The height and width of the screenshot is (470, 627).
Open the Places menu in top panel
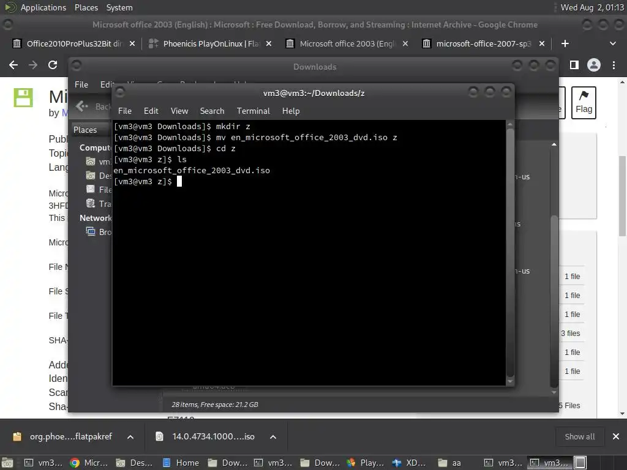[86, 7]
